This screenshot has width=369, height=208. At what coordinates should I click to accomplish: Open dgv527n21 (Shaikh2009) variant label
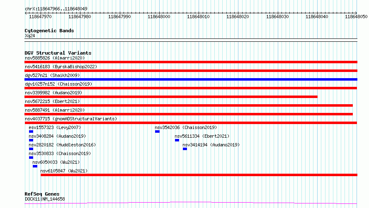pos(52,75)
